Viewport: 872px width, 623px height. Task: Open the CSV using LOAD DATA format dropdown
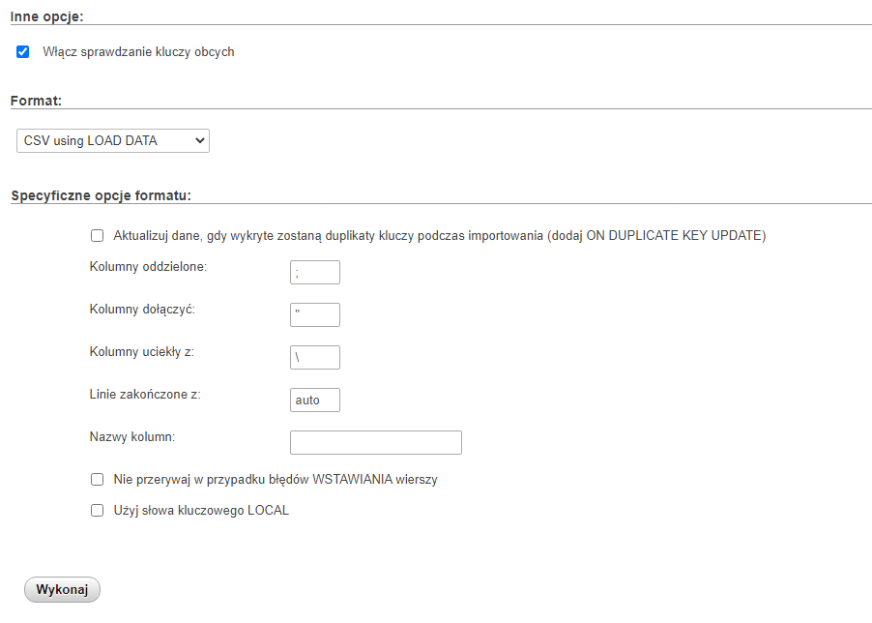click(x=113, y=140)
